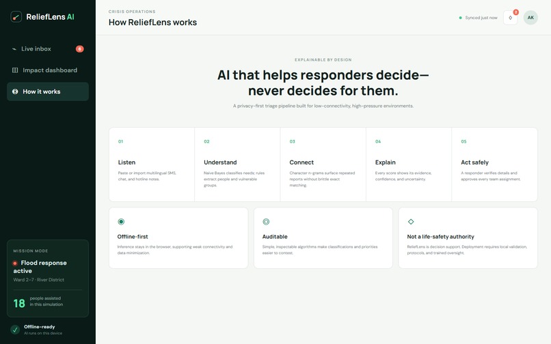
Task: Click the Offline-ready status label
Action: click(40, 327)
